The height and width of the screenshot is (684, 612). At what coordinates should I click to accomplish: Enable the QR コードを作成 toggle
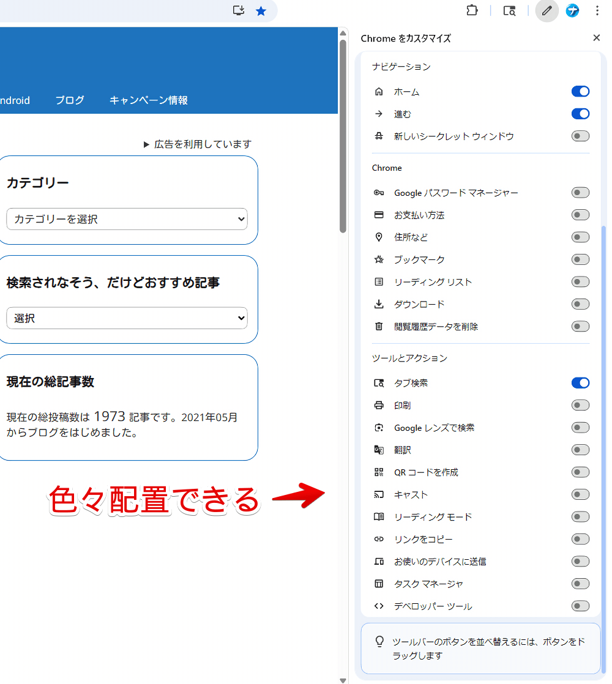580,472
